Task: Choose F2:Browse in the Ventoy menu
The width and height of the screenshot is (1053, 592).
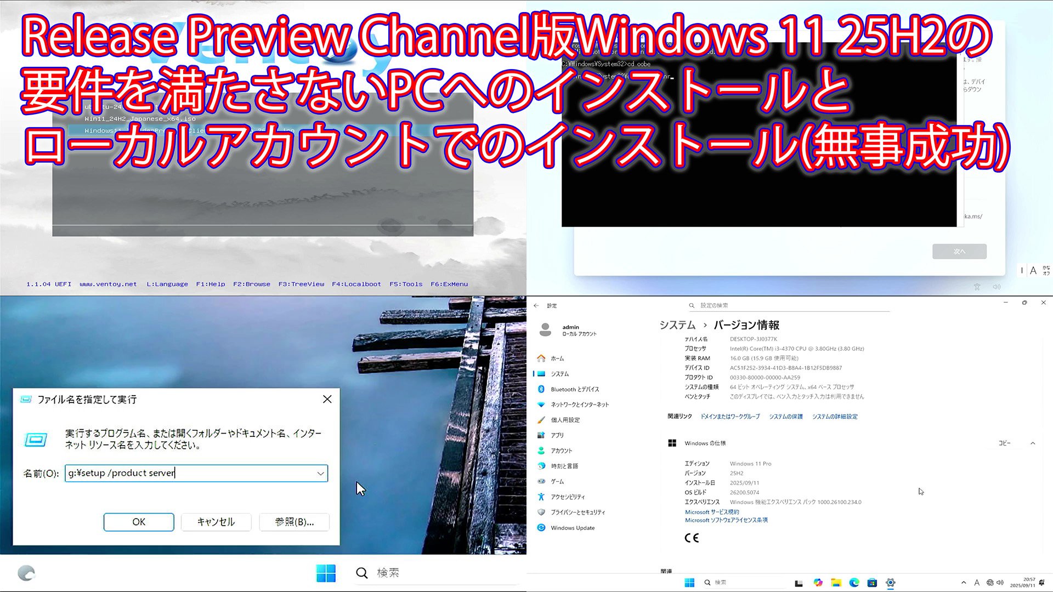Action: [252, 284]
